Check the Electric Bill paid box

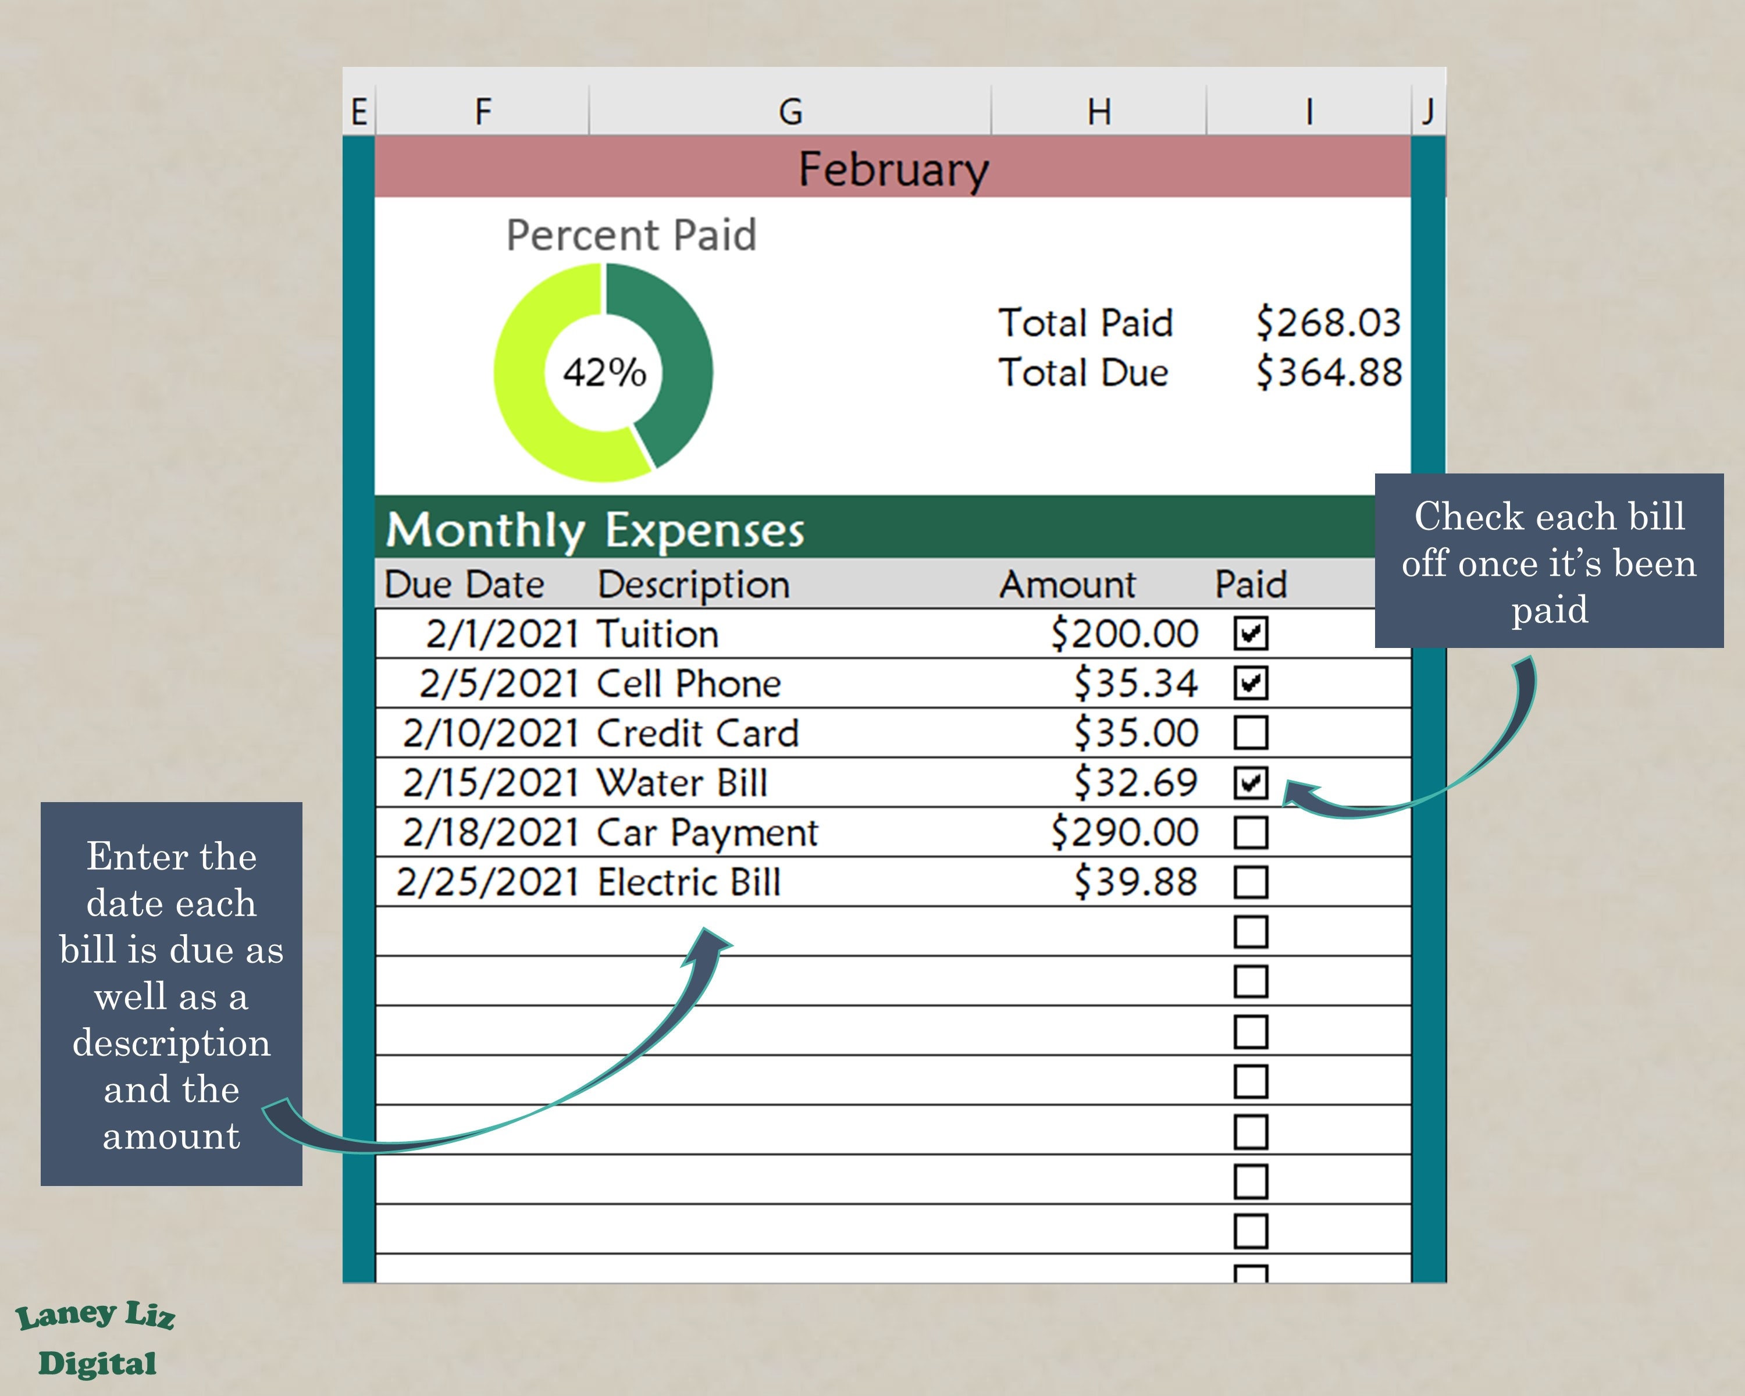pos(1251,882)
